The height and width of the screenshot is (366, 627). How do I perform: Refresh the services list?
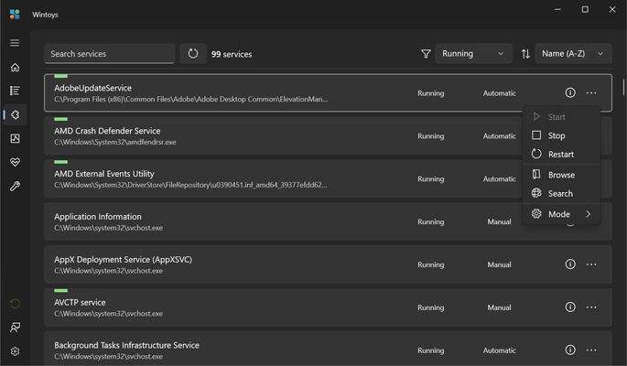pos(193,54)
